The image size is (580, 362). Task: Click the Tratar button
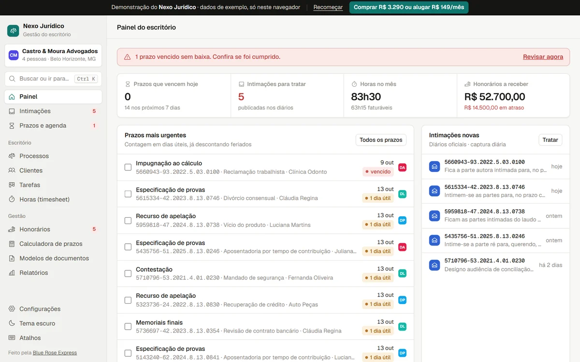[551, 140]
